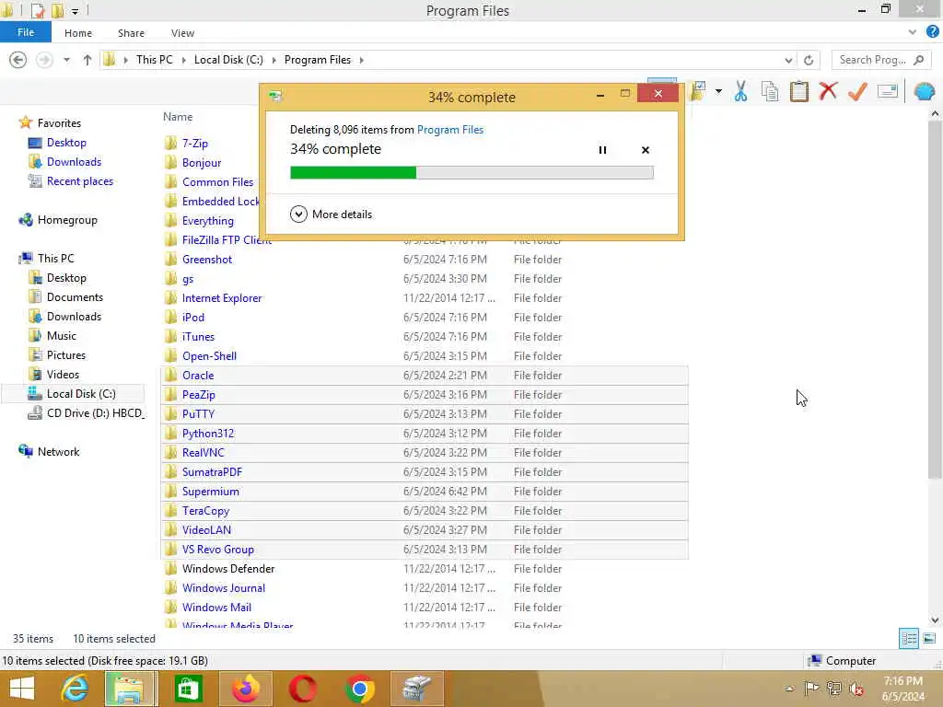
Task: Click the Program Files link in delete dialog
Action: [449, 129]
